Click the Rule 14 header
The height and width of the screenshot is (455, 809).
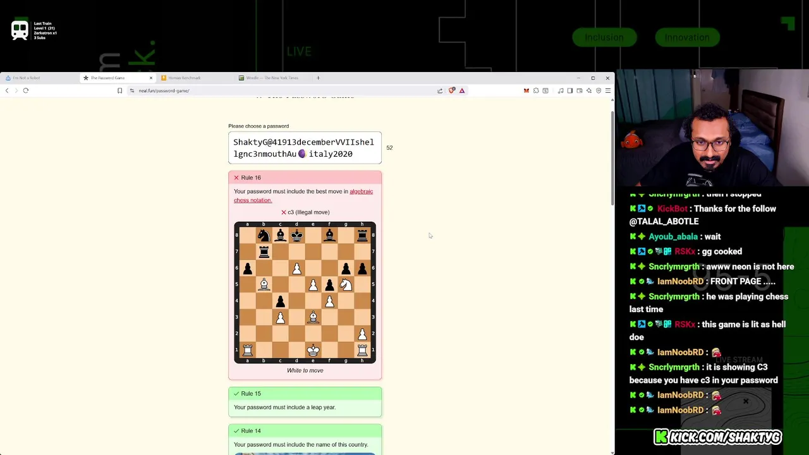[x=305, y=431]
